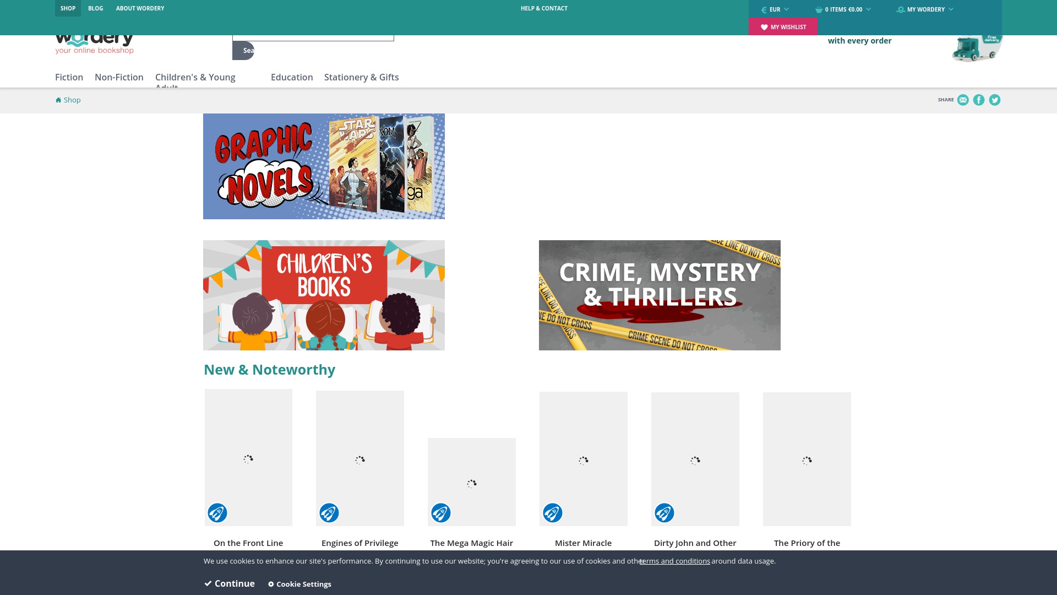Open On the Front Line book cover
Image resolution: width=1057 pixels, height=595 pixels.
point(248,457)
